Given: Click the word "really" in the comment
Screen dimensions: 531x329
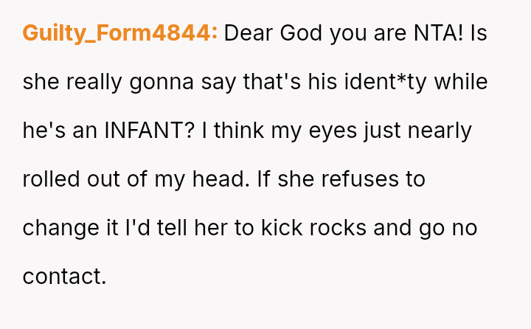Looking at the screenshot, I should click(x=94, y=82).
